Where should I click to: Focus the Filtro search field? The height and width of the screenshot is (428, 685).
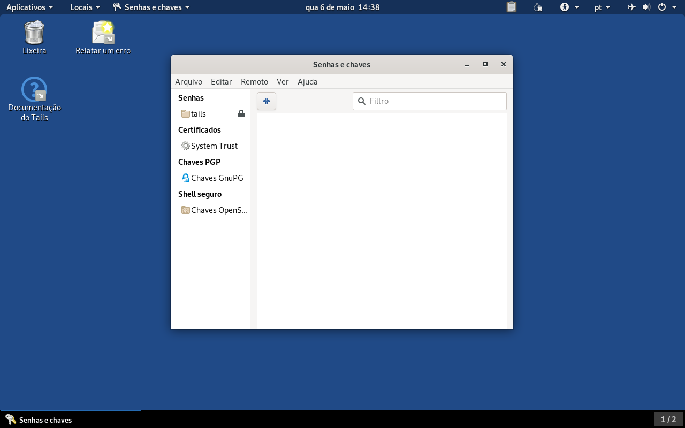430,101
